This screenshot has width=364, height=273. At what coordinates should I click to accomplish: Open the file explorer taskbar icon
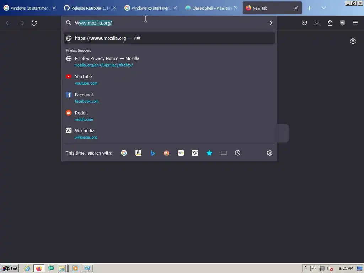point(63,268)
